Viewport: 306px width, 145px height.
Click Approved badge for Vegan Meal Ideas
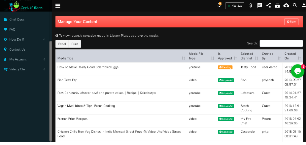pyautogui.click(x=226, y=106)
